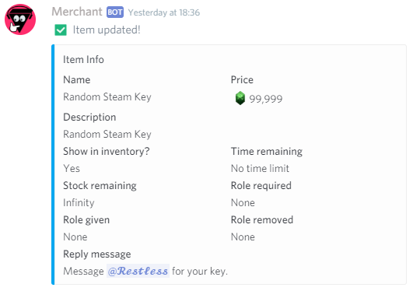This screenshot has height=291, width=413.
Task: Click the Item Info embed title
Action: point(83,60)
